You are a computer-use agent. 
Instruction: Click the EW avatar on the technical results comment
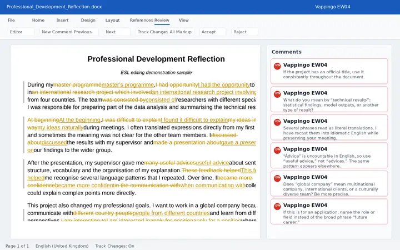tap(277, 94)
